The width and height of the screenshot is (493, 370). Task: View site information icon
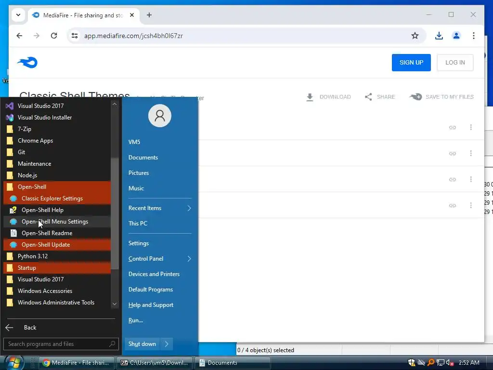pos(75,36)
